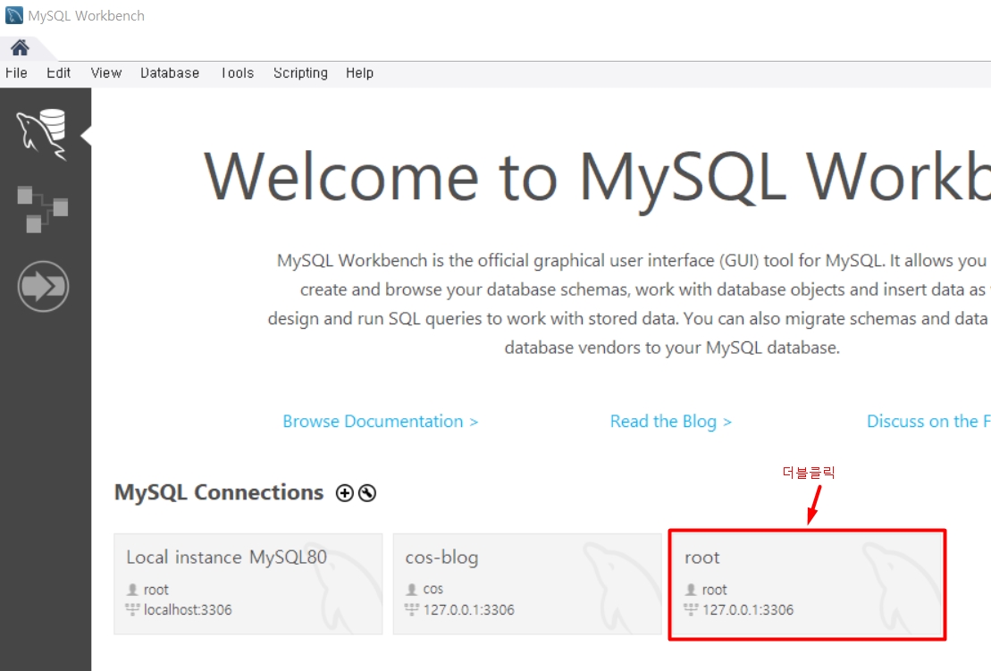The height and width of the screenshot is (671, 991).
Task: Open the root connection tile
Action: [807, 584]
